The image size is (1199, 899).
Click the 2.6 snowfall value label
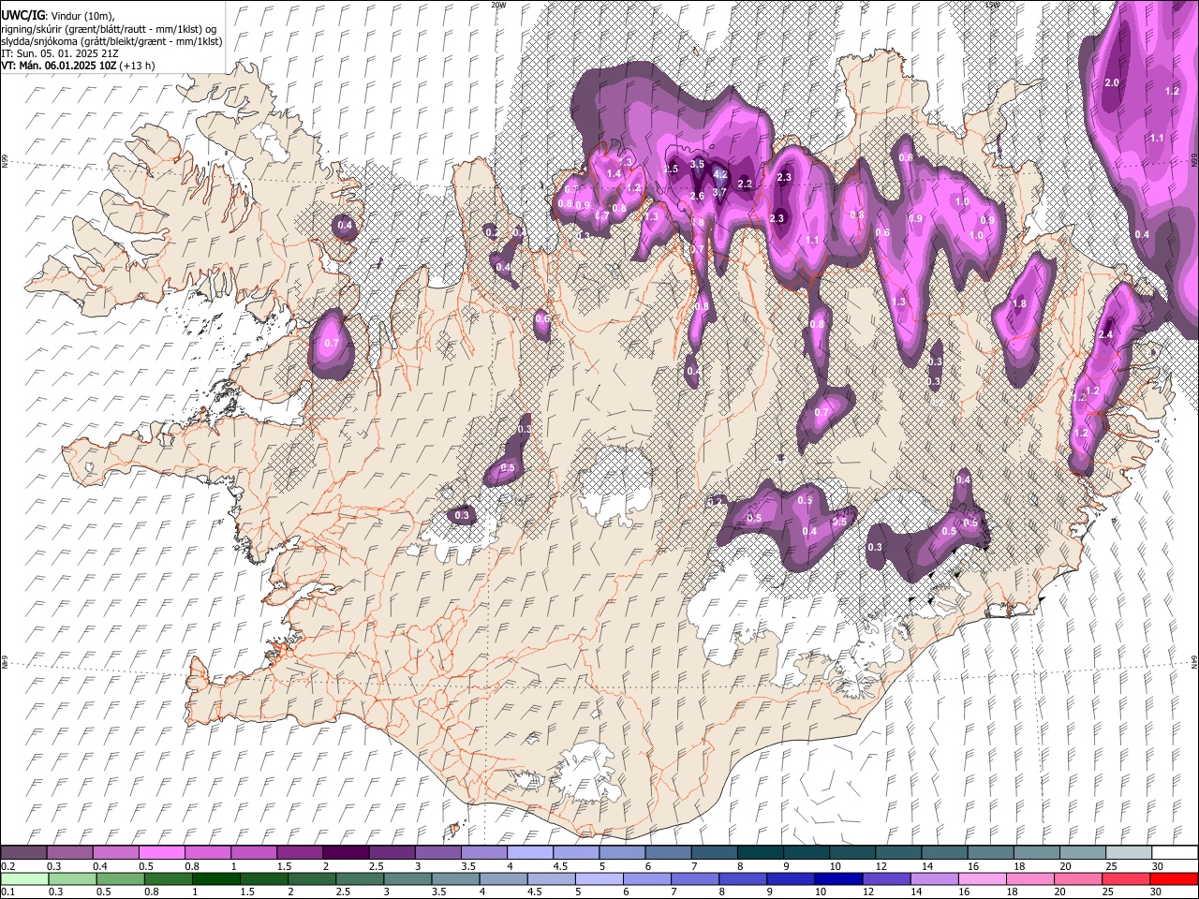tap(697, 196)
